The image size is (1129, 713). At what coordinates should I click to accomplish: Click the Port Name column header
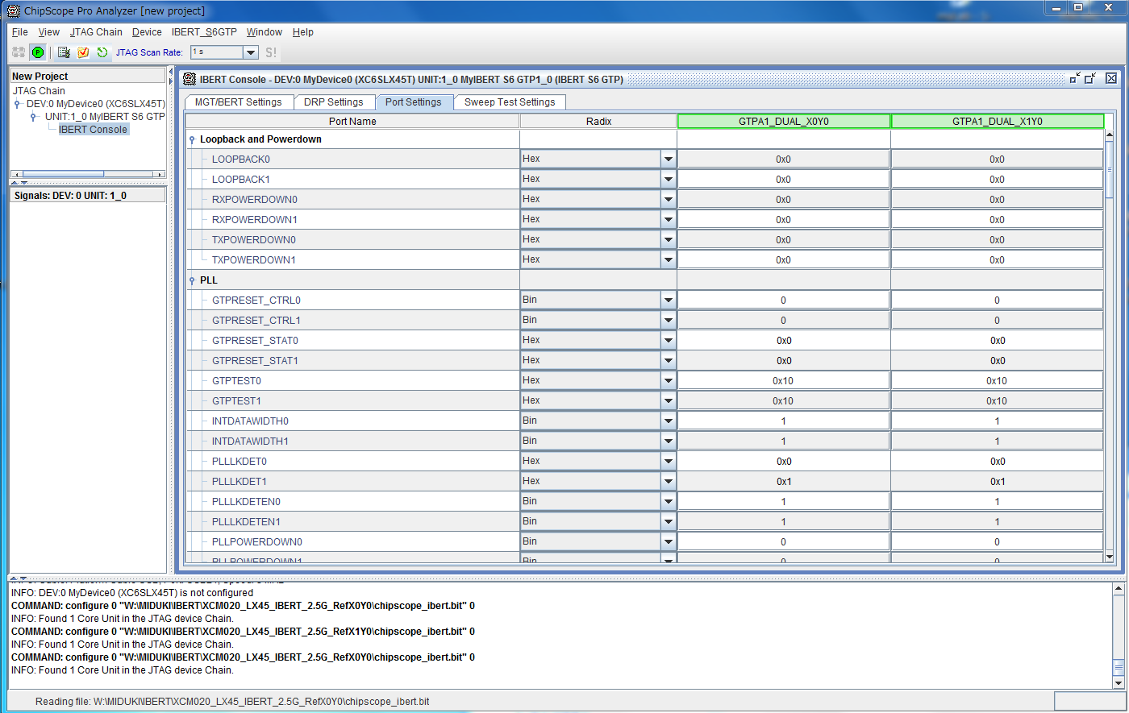coord(352,121)
